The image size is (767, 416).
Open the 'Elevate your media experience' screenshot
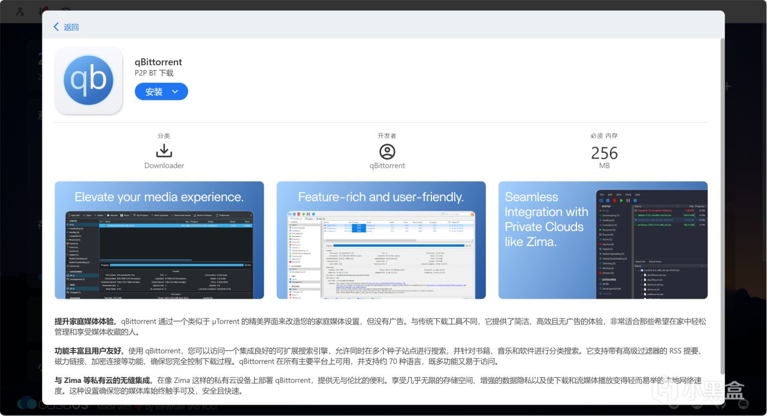coord(159,240)
